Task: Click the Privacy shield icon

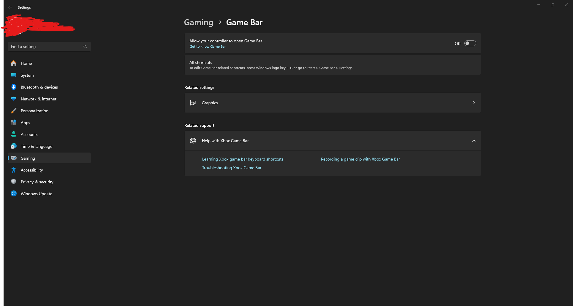Action: point(14,182)
